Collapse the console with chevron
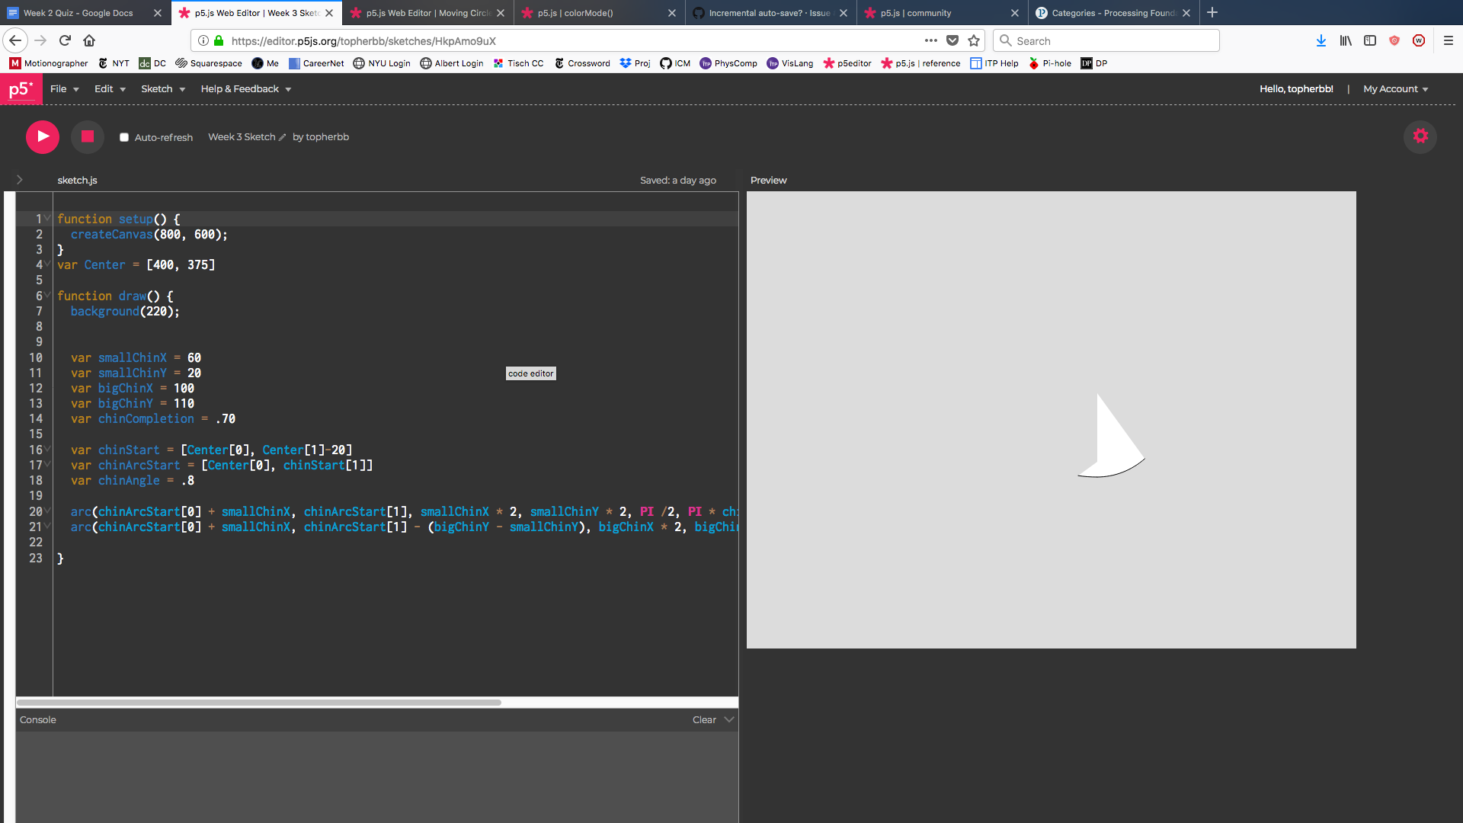This screenshot has width=1463, height=823. pyautogui.click(x=729, y=719)
